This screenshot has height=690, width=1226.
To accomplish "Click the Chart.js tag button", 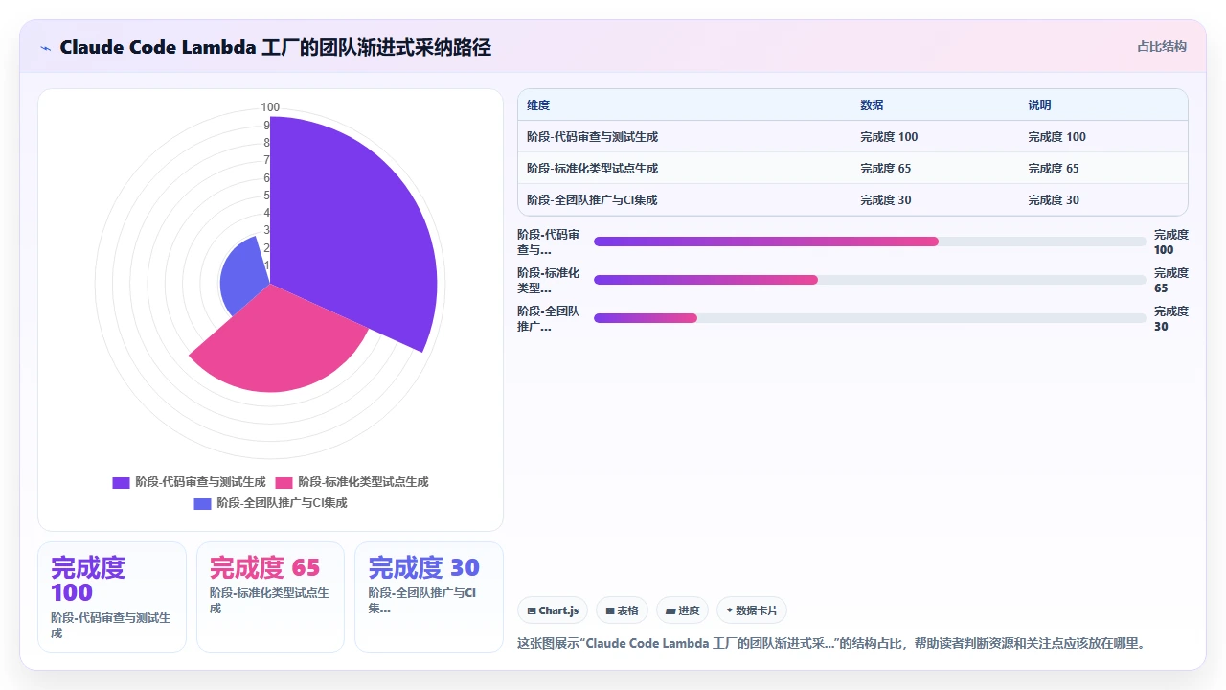I will tap(553, 610).
